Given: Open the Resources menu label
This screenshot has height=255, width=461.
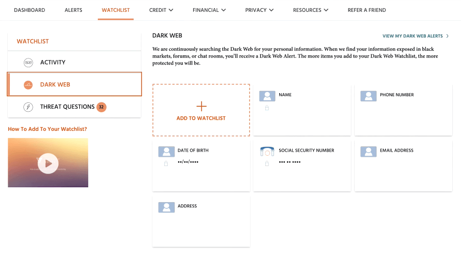Looking at the screenshot, I should tap(307, 10).
